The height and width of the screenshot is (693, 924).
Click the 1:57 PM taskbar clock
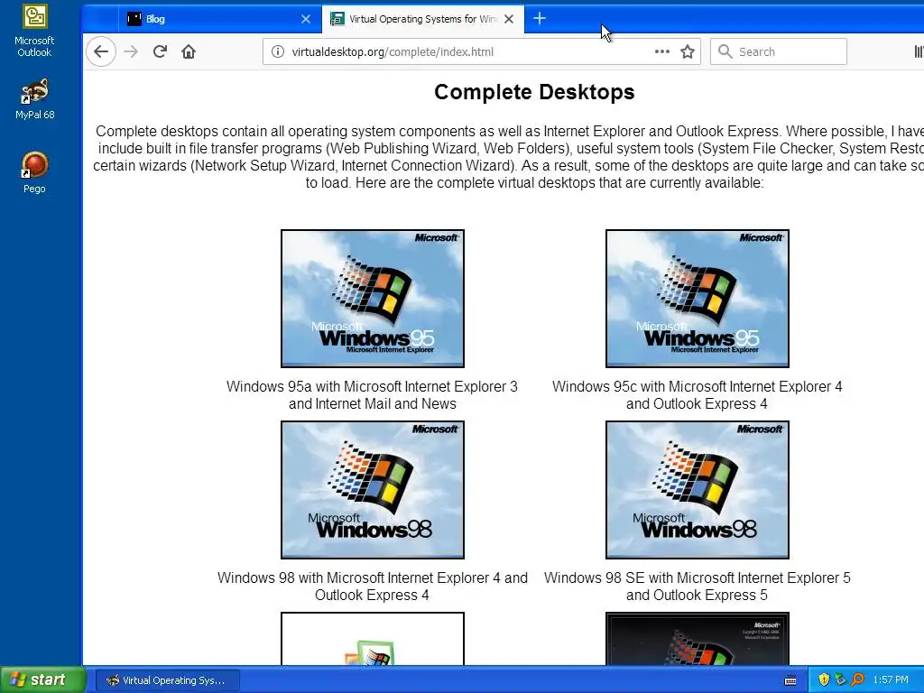click(891, 680)
